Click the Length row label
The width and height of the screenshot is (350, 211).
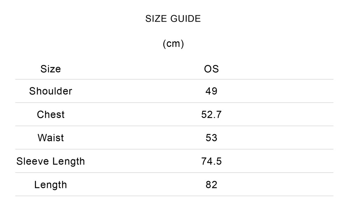51,184
